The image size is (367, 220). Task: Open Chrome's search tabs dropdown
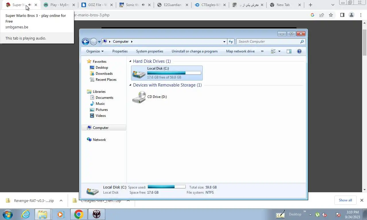point(333,5)
